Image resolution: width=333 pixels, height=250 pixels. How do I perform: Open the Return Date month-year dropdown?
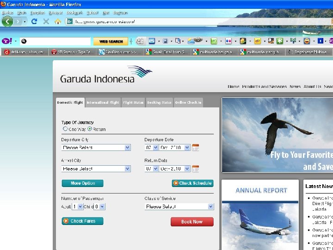(174, 169)
